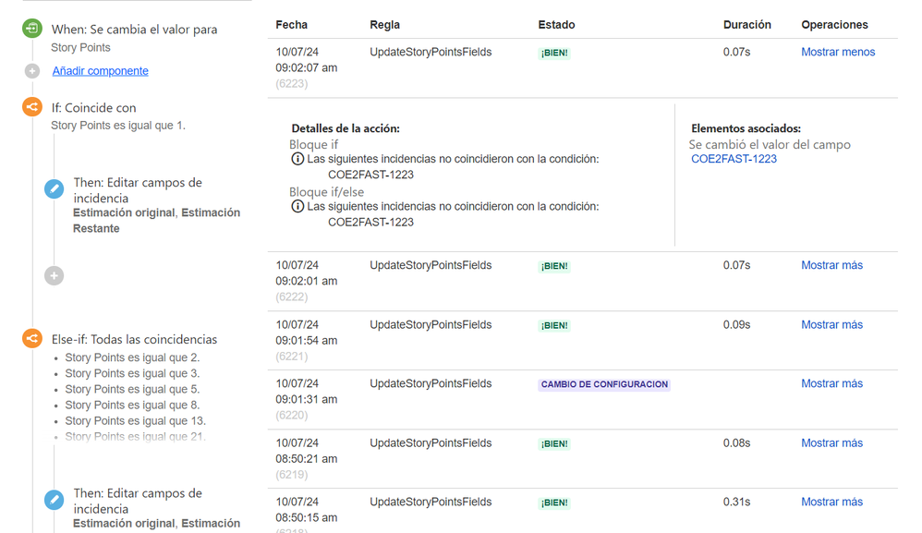This screenshot has height=533, width=922.
Task: Collapse details with Mostrar menos
Action: (x=838, y=52)
